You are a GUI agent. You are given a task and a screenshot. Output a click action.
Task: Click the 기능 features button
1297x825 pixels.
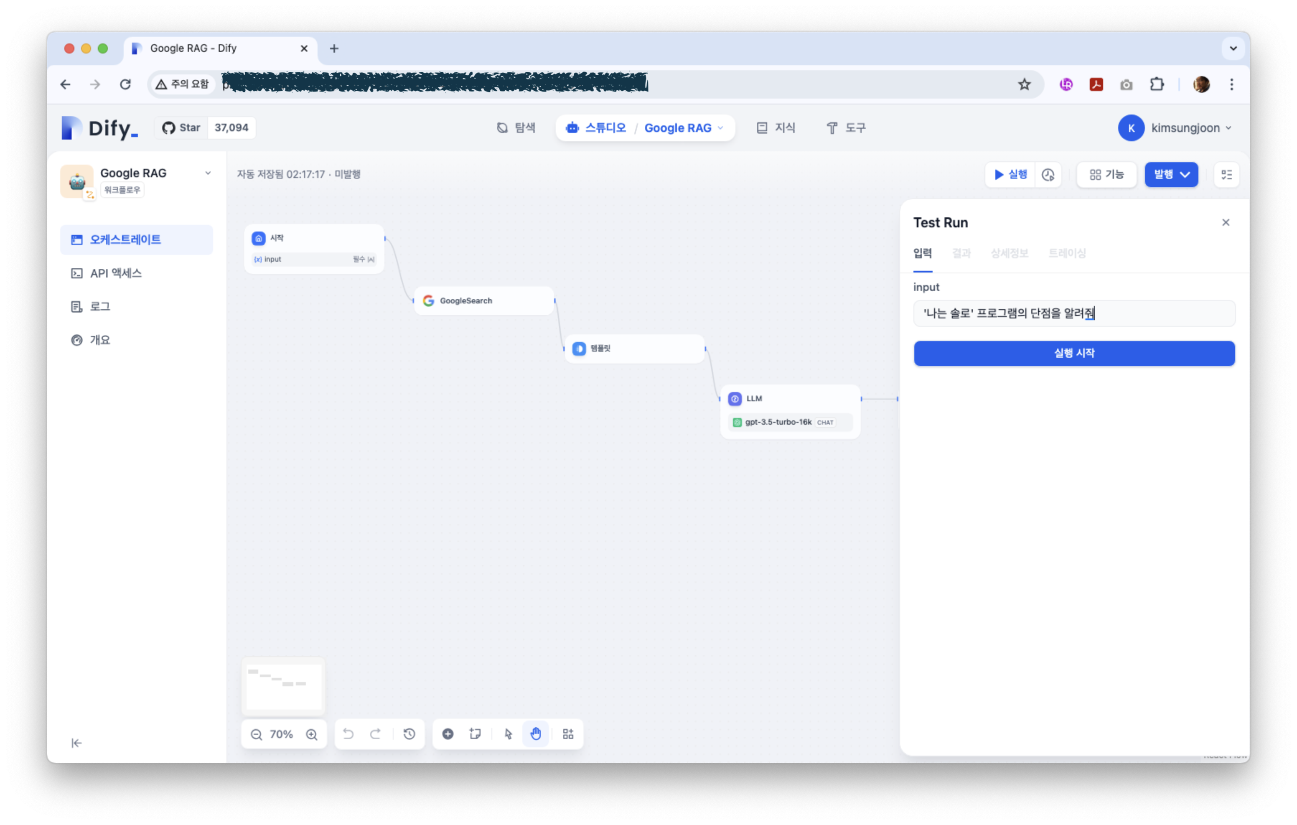click(1106, 175)
